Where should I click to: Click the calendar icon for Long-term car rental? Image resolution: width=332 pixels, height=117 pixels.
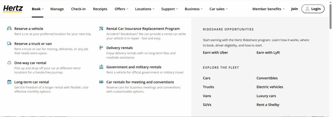[x=9, y=82]
